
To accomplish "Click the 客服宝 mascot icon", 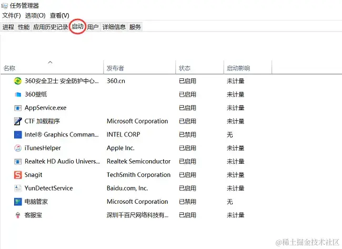I will coord(18,215).
